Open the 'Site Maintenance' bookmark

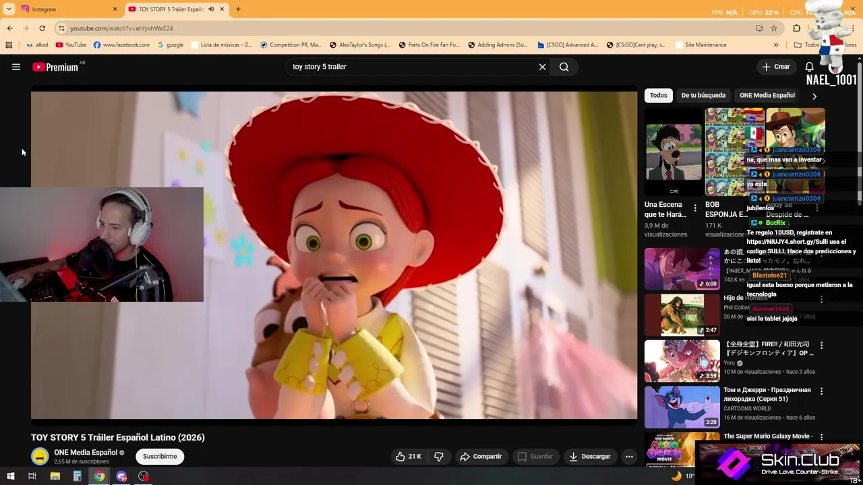pyautogui.click(x=700, y=45)
